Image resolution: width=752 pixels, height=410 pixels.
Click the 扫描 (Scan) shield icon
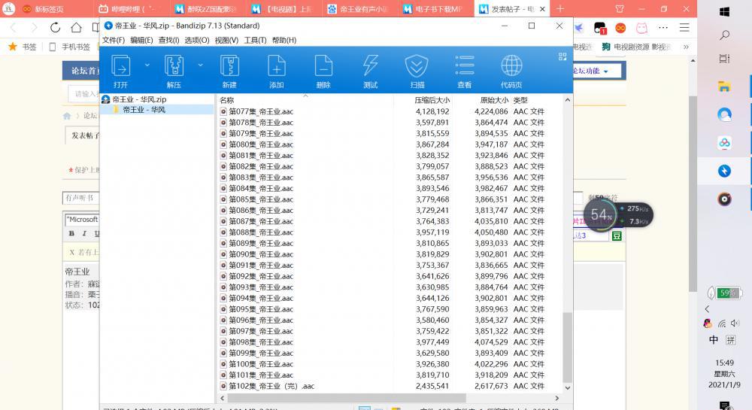[x=417, y=65]
